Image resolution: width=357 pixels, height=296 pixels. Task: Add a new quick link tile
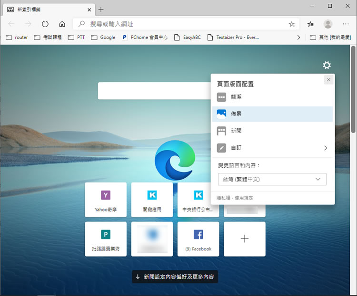tap(245, 239)
